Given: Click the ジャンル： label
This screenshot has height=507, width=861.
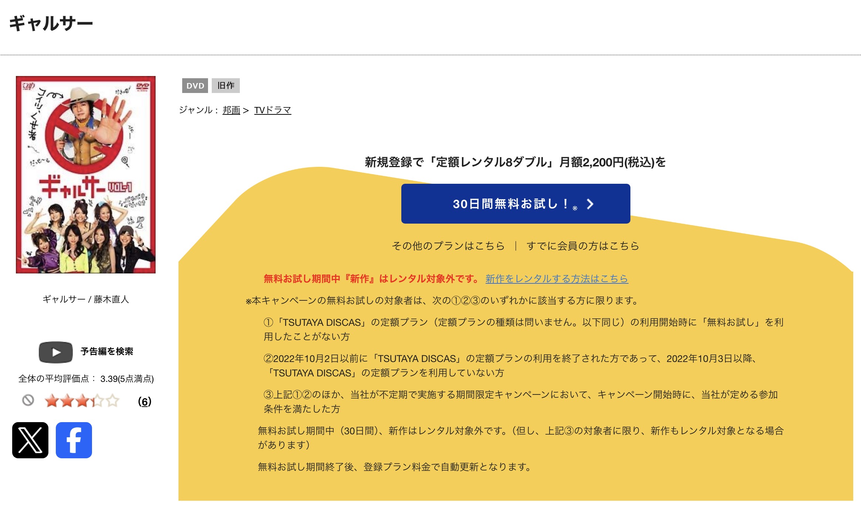Looking at the screenshot, I should [x=199, y=110].
